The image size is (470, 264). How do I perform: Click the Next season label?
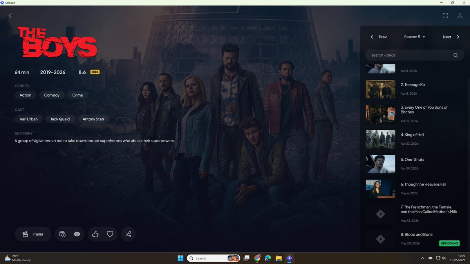pyautogui.click(x=447, y=37)
